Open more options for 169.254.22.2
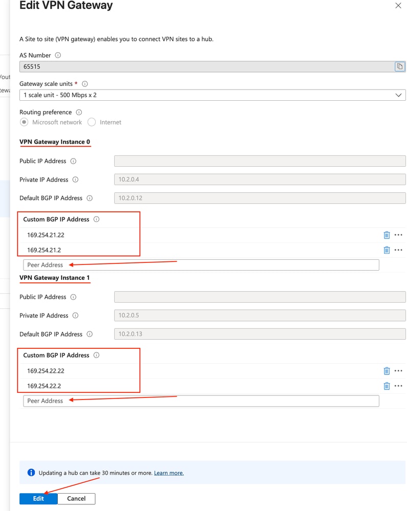407x511 pixels. [x=398, y=386]
